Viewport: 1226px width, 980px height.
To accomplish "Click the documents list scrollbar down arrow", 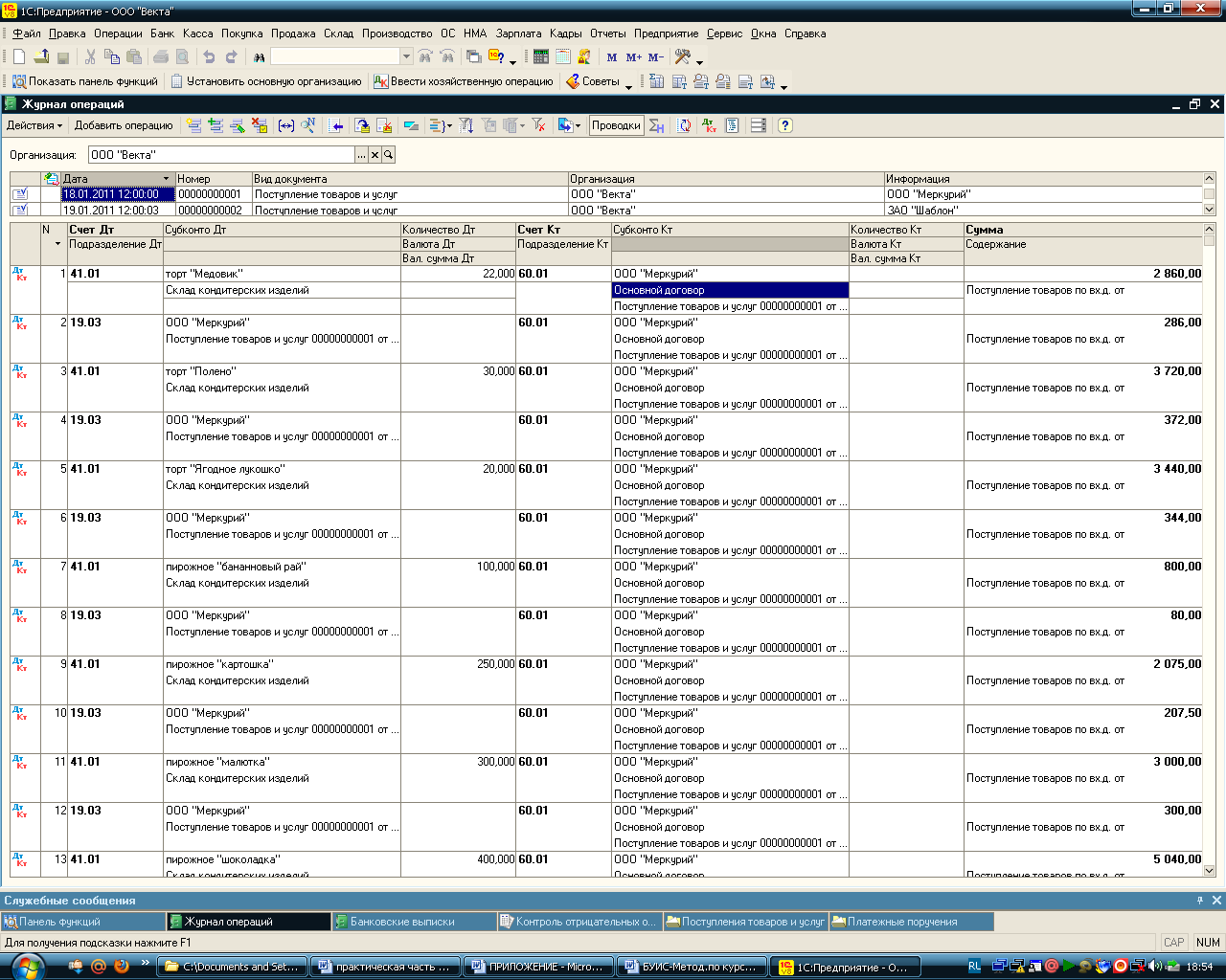I will [1209, 210].
